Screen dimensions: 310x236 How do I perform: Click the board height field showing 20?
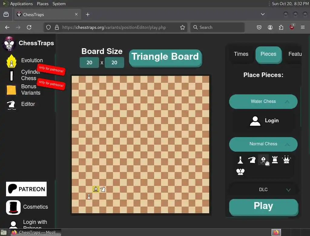(114, 62)
